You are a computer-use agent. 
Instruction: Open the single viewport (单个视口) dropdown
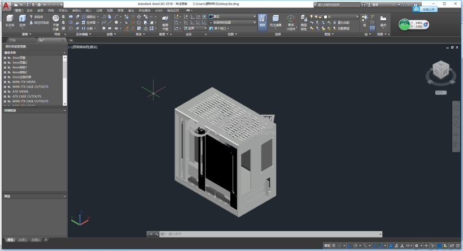[x=219, y=28]
